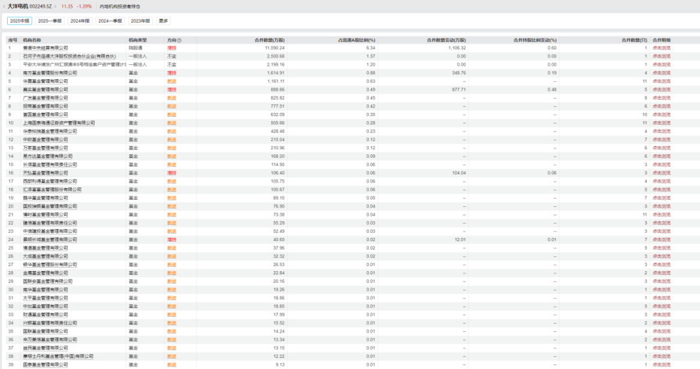
Task: Open 汇添富基金管理股份有限公司 link
Action: click(52, 190)
